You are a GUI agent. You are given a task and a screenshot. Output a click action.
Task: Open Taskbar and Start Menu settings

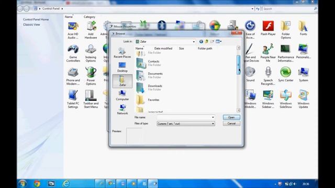[91, 99]
